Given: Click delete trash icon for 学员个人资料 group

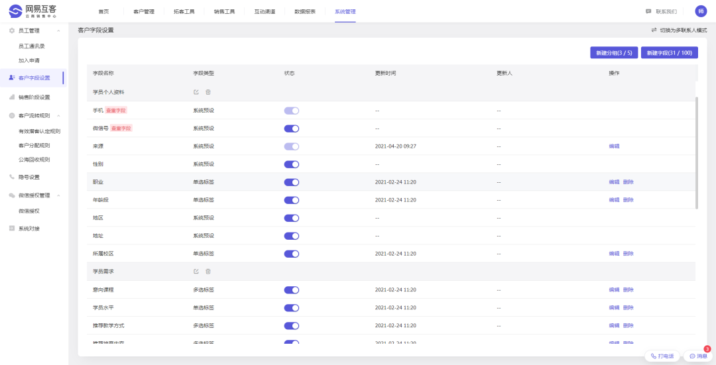Looking at the screenshot, I should [x=208, y=92].
